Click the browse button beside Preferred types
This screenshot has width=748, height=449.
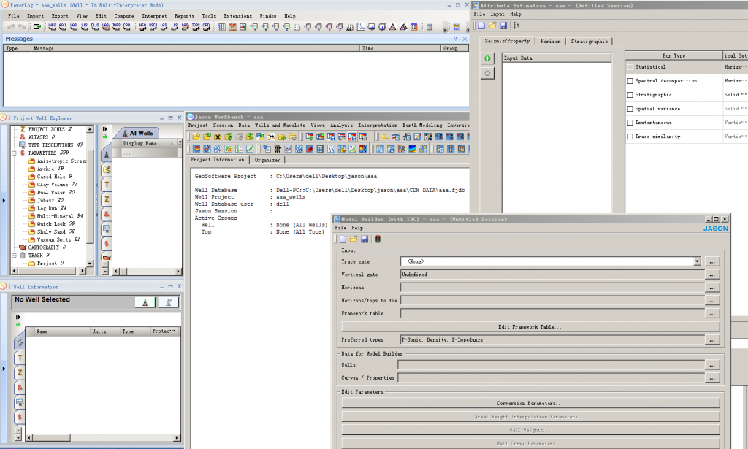[712, 339]
